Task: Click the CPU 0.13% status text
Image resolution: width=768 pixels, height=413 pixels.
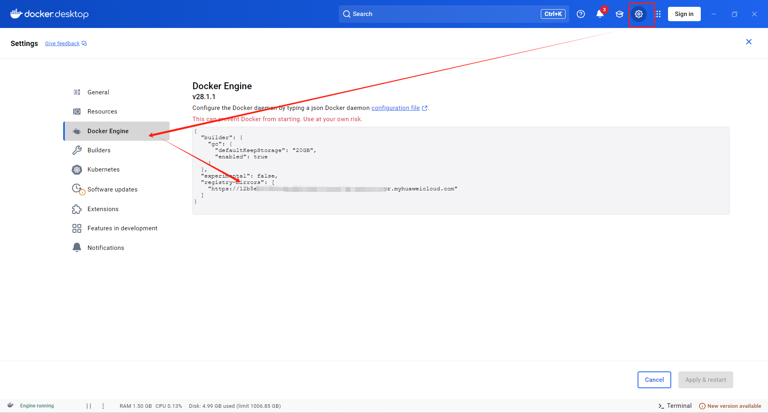Action: [x=169, y=406]
